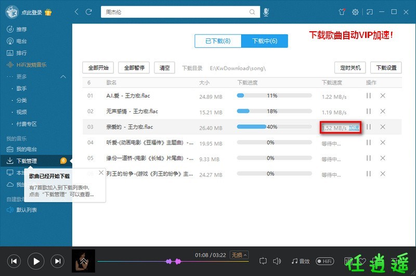Go back with the left arrow

click(x=76, y=11)
